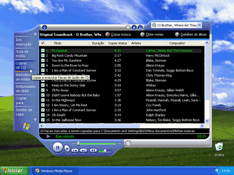Stop playback with the stop button
The height and width of the screenshot is (175, 234).
(67, 148)
